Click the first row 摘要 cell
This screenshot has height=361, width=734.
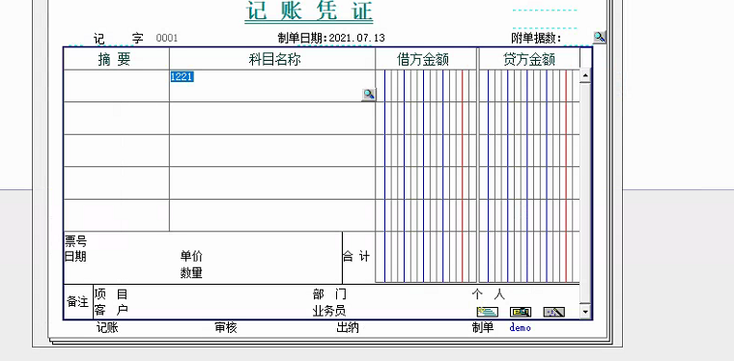pos(117,86)
